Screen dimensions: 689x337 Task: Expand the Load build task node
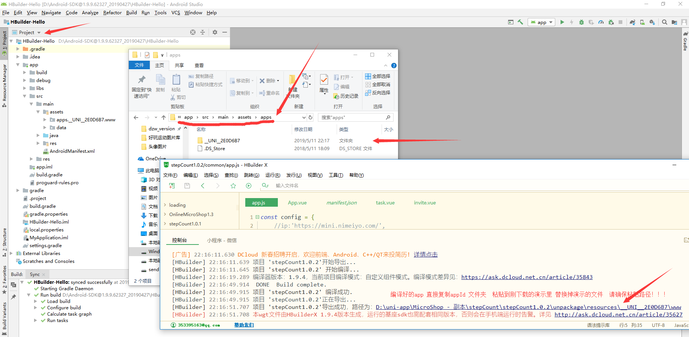point(36,301)
